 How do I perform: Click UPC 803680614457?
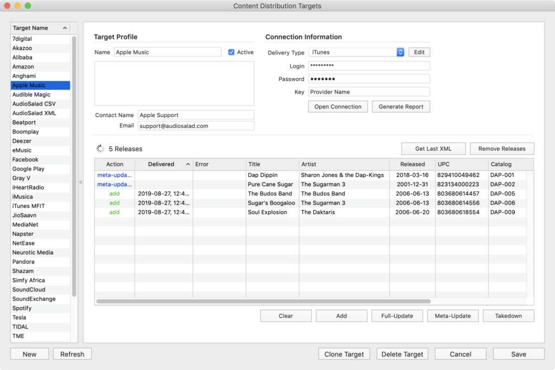(458, 194)
